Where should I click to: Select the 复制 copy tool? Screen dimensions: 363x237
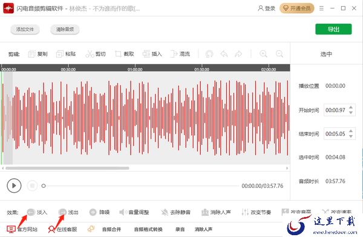coord(38,54)
